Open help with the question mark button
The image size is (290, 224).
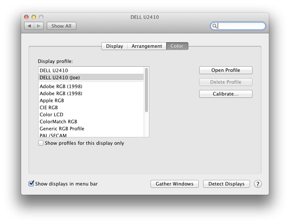tap(258, 184)
